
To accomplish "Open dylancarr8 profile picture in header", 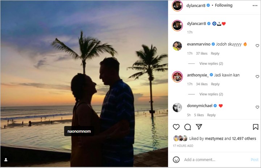I will pyautogui.click(x=177, y=6).
